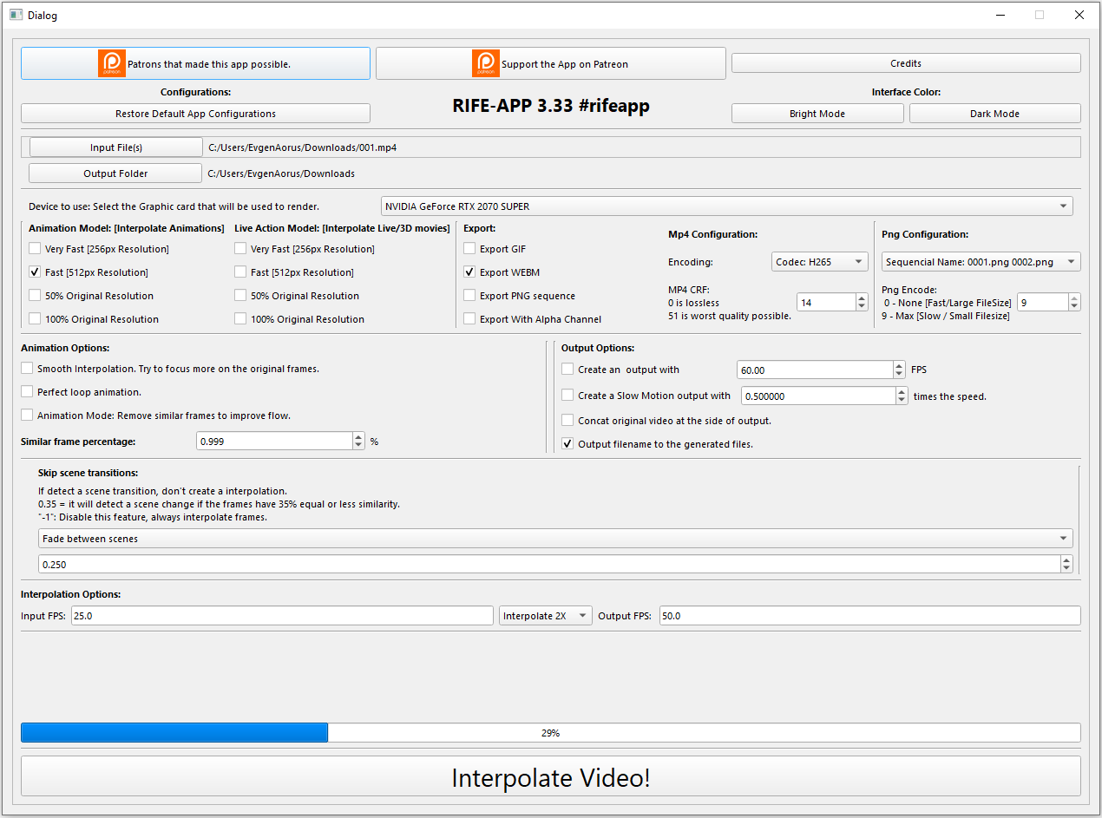Decrease the Slow Motion speed spinner value

pyautogui.click(x=902, y=400)
